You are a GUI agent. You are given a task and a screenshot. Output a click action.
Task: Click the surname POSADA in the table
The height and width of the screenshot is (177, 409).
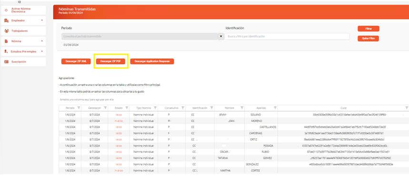click(x=269, y=146)
